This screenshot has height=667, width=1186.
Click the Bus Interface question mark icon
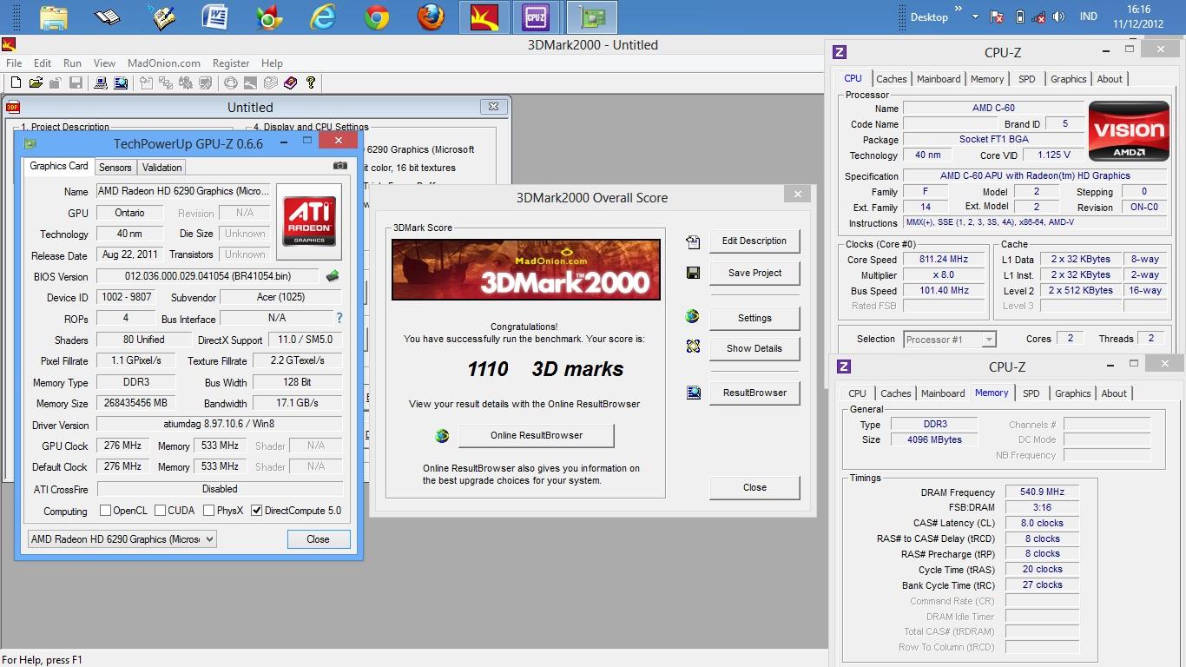339,318
